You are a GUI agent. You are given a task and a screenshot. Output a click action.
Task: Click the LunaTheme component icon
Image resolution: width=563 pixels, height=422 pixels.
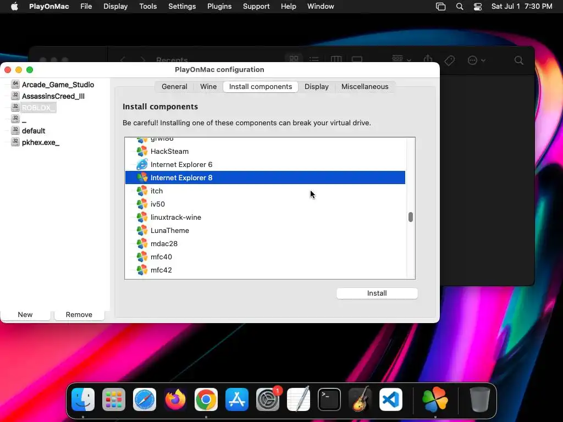tap(142, 230)
